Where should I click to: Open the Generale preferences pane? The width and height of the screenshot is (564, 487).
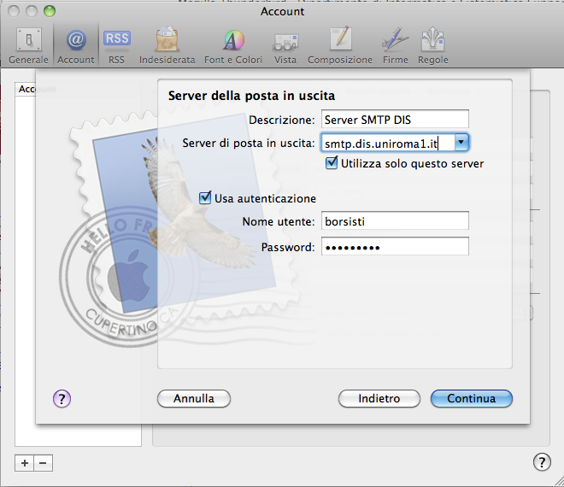point(28,45)
